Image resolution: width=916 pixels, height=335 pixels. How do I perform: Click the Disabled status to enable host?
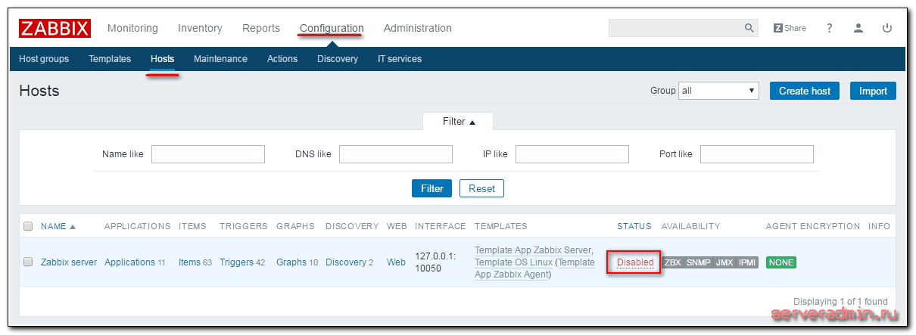click(635, 262)
